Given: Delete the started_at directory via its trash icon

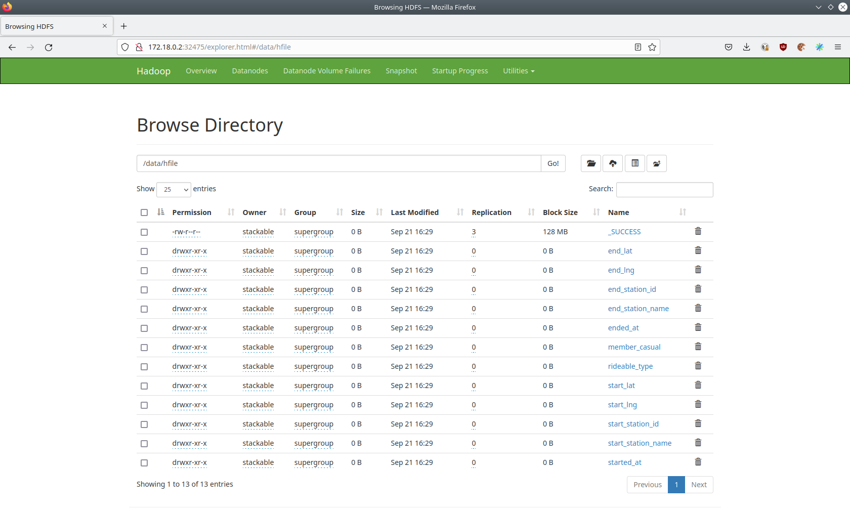Looking at the screenshot, I should pos(698,461).
